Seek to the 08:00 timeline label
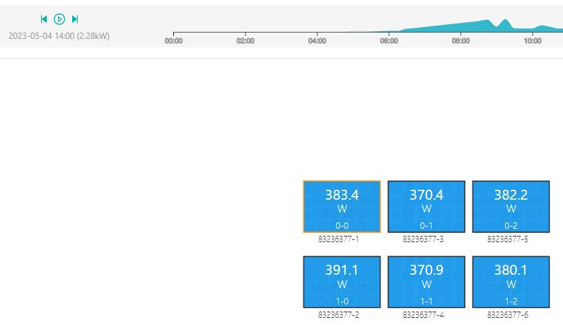Screen dimensions: 563x325 (x=460, y=40)
